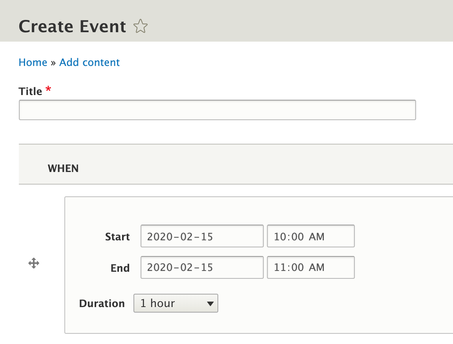Click the End label

click(x=120, y=268)
